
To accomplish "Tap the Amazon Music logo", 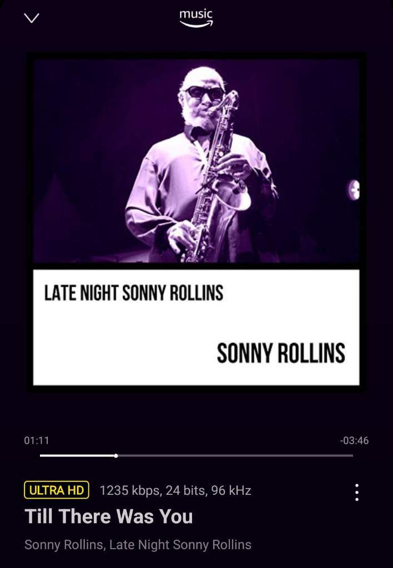I will (x=196, y=18).
